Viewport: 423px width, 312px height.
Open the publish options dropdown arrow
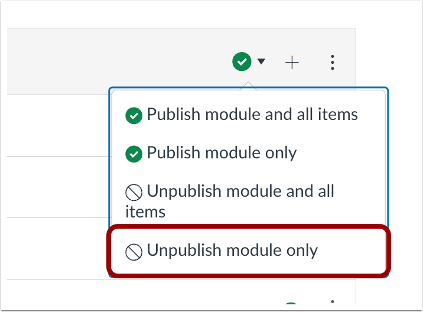pyautogui.click(x=261, y=61)
